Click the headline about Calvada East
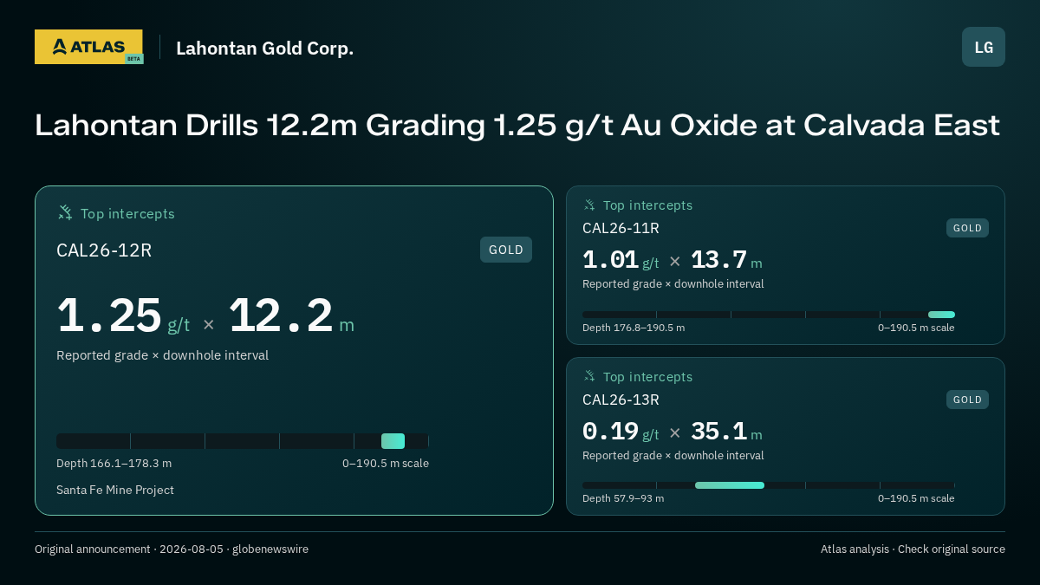This screenshot has width=1040, height=585. coord(517,126)
